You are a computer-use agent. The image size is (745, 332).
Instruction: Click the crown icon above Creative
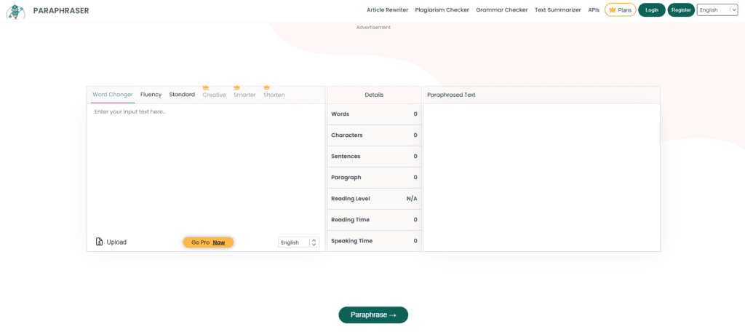206,87
